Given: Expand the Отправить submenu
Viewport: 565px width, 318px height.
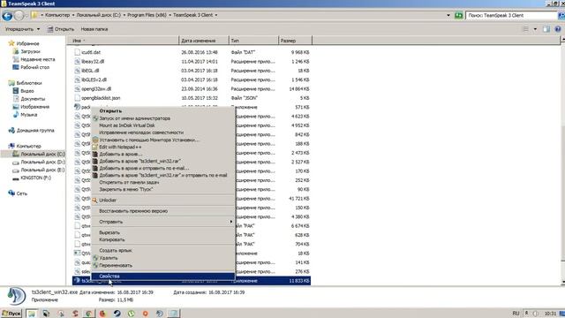Looking at the screenshot, I should click(162, 222).
